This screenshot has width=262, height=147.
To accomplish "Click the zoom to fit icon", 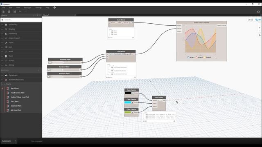I will [x=260, y=24].
